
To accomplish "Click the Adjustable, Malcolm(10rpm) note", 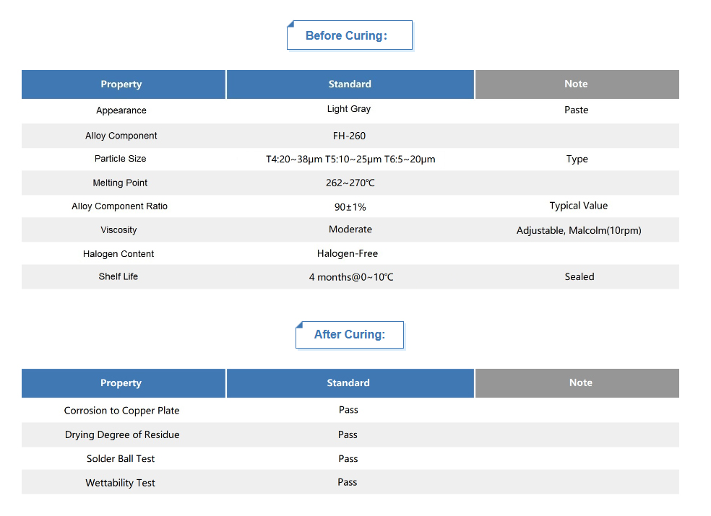I will pos(579,231).
